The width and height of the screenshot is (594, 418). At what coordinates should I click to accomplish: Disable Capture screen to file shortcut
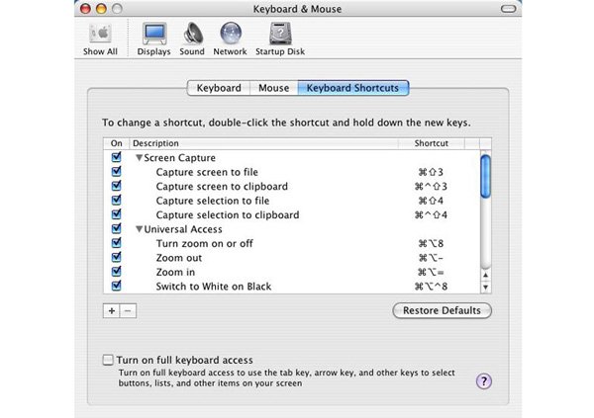[116, 171]
